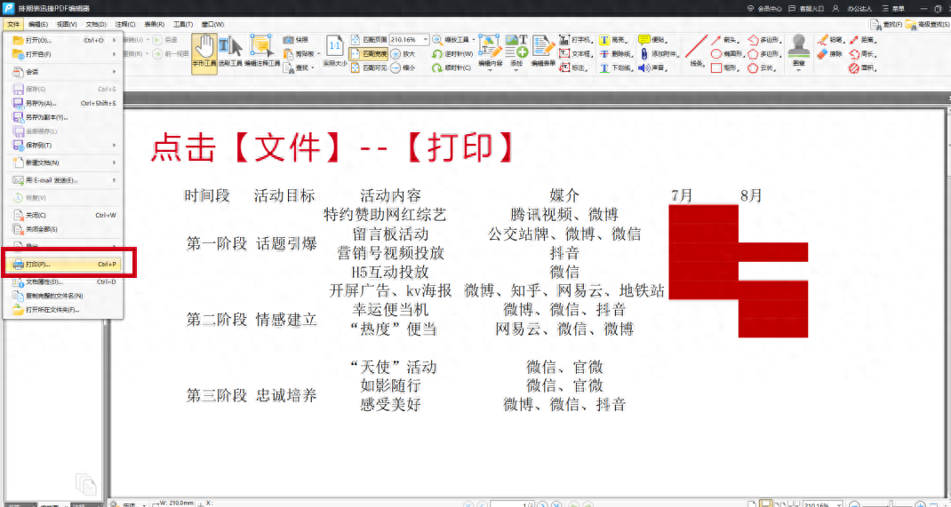Expand 保存到(T) submenu
This screenshot has height=507, width=951.
64,146
